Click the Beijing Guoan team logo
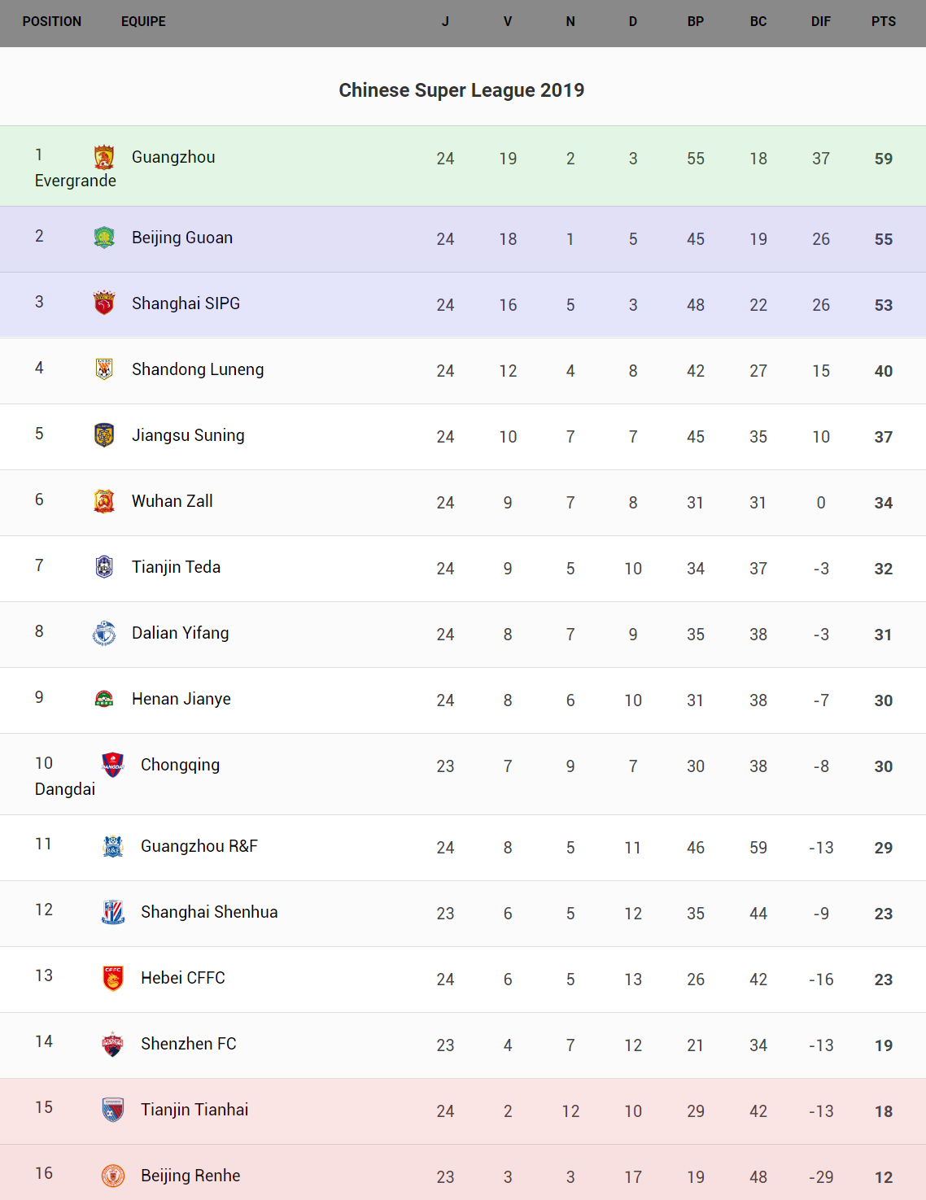 [104, 238]
